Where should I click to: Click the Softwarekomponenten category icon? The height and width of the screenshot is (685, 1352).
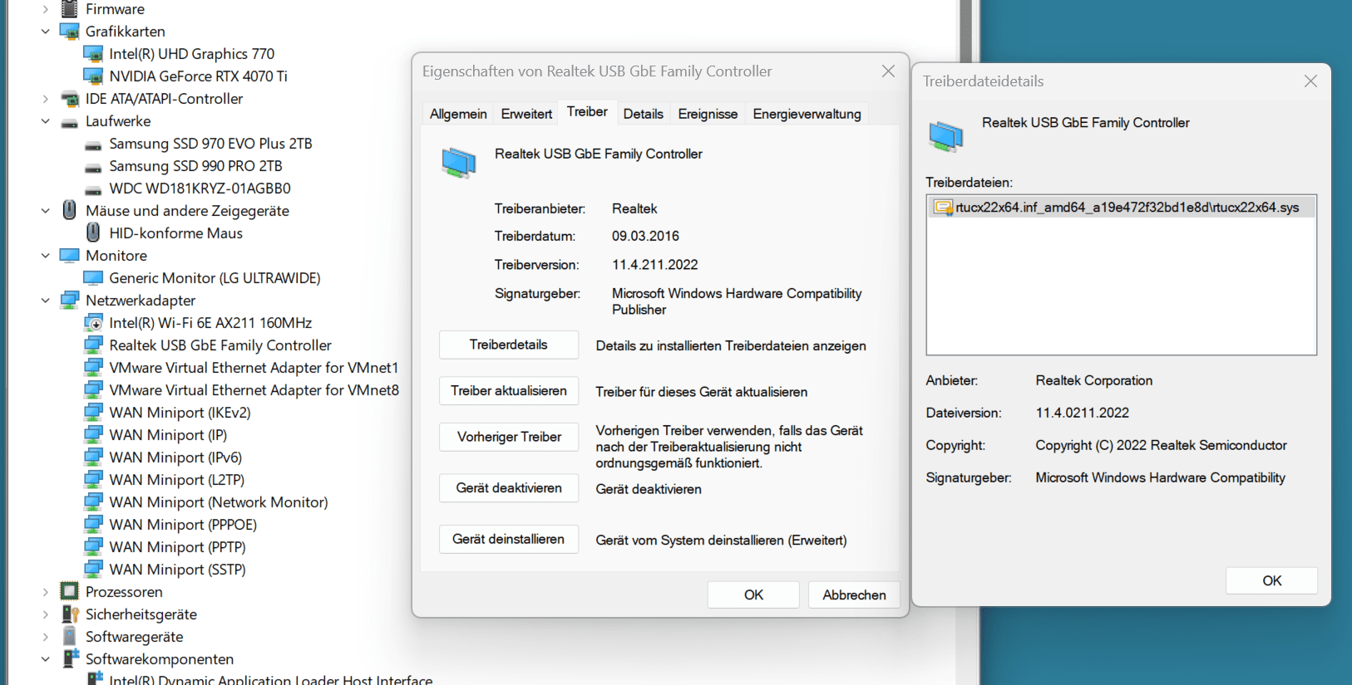pos(70,658)
